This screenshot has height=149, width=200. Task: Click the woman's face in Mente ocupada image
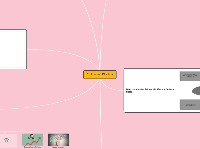tap(59, 143)
